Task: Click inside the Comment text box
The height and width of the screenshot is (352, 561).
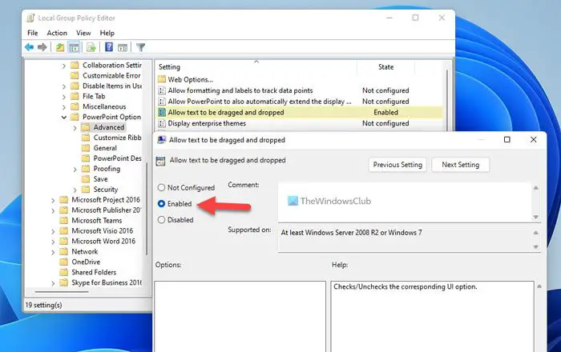Action: 405,202
